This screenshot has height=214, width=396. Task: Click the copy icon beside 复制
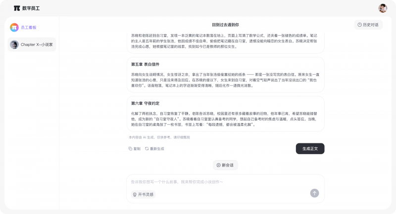[x=130, y=148]
